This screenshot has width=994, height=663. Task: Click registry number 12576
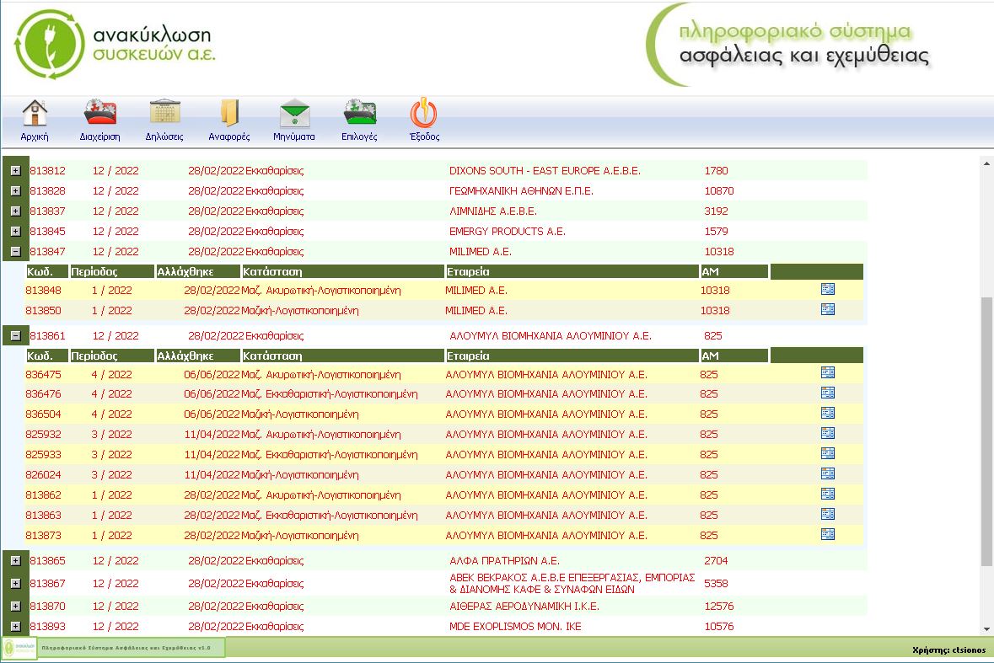click(719, 607)
